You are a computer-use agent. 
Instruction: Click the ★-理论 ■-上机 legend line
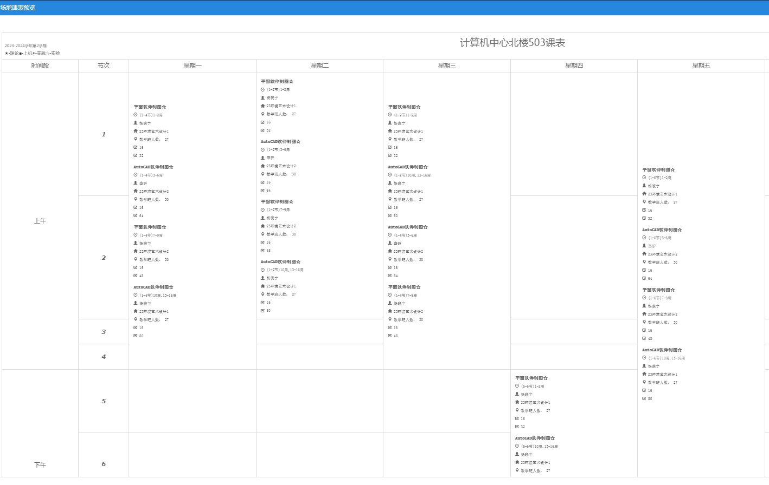pos(33,54)
